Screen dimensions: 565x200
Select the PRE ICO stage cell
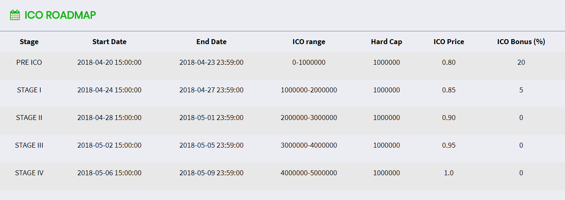click(x=29, y=63)
